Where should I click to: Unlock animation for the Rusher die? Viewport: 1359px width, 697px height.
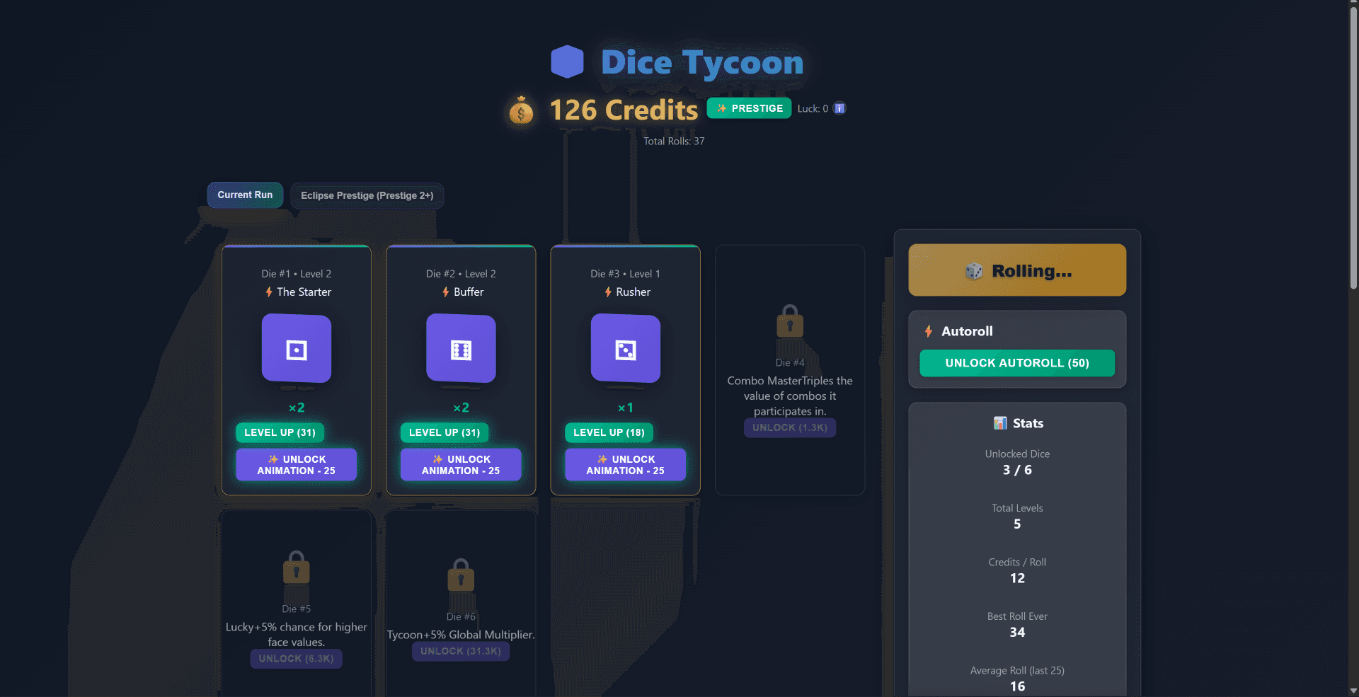(x=626, y=465)
